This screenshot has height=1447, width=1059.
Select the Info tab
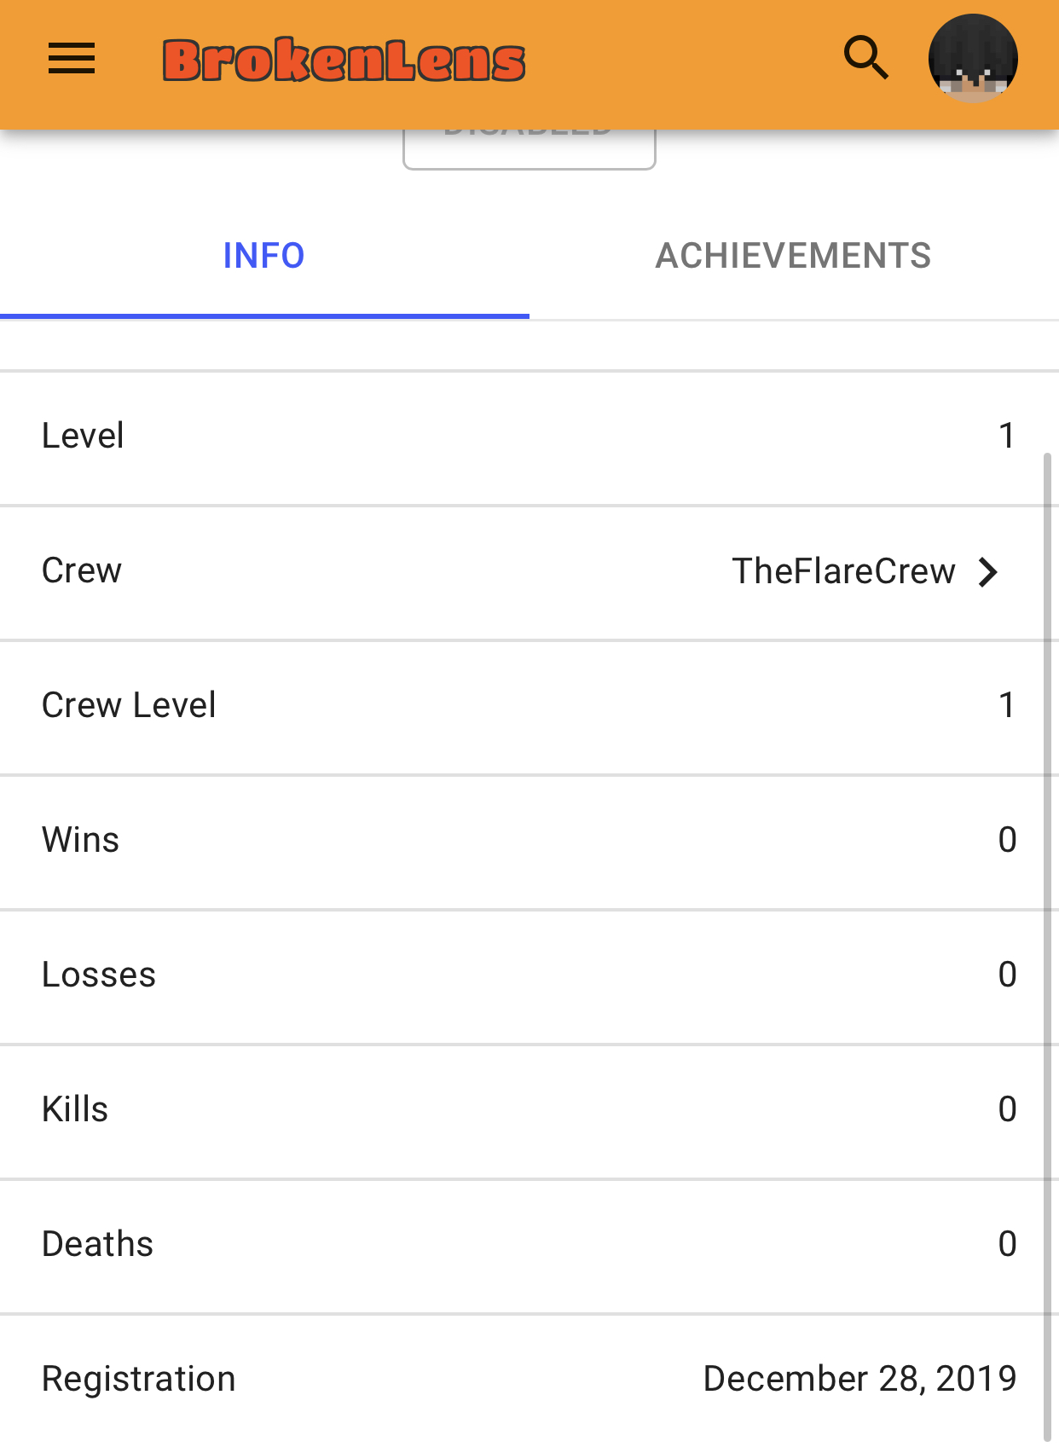coord(264,256)
